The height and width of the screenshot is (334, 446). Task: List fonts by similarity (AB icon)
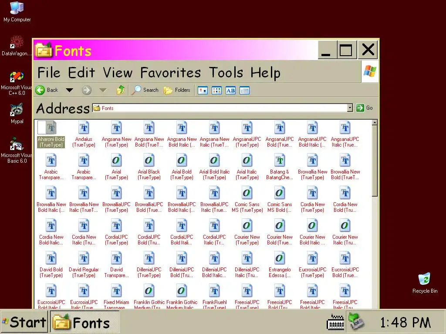pyautogui.click(x=230, y=90)
